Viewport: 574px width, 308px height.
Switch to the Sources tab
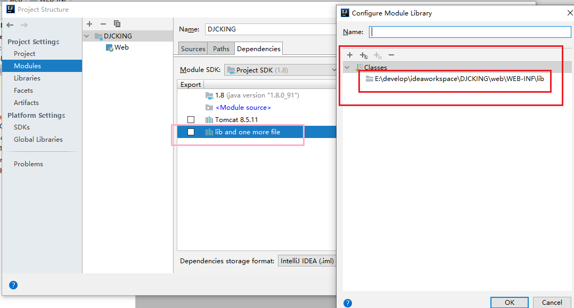pos(193,48)
